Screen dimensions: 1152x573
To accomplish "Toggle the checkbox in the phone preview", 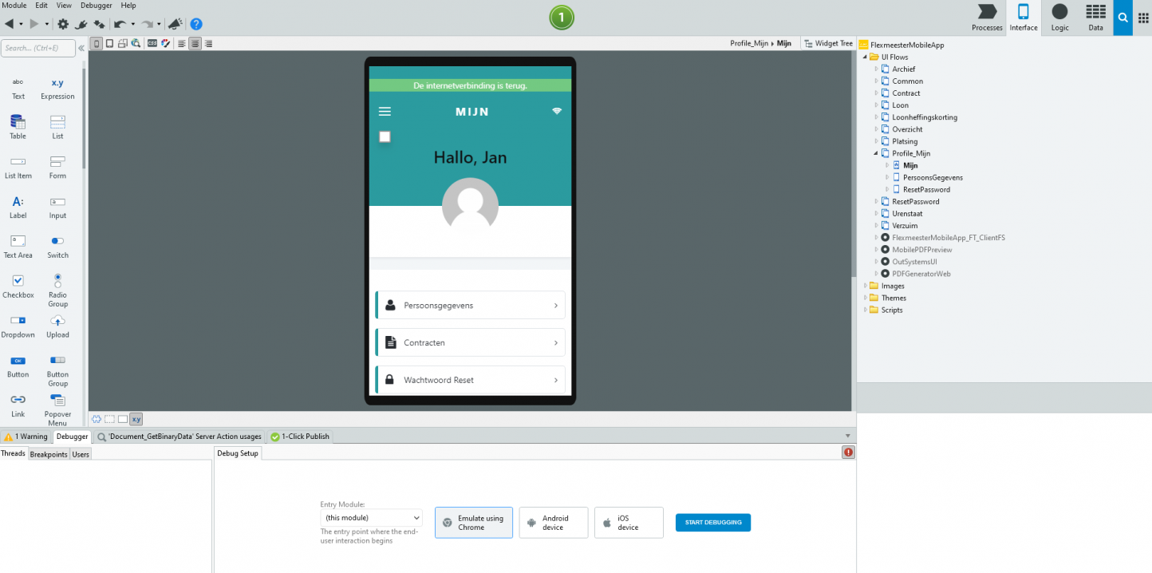I will coord(385,136).
